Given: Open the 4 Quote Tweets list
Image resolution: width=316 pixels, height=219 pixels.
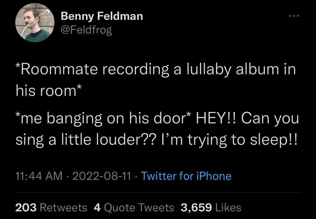Looking at the screenshot, I should (134, 208).
